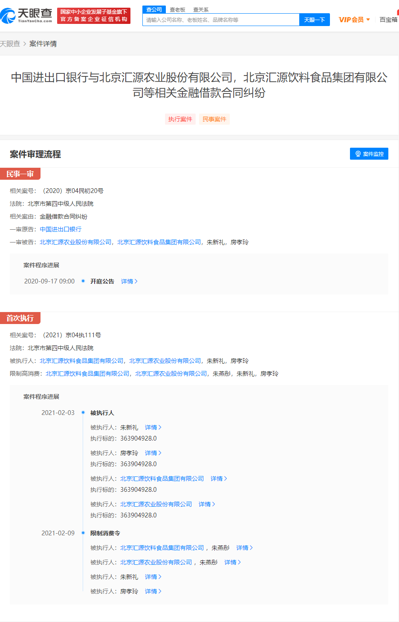
Task: Click the 案件监控 button
Action: pyautogui.click(x=369, y=154)
